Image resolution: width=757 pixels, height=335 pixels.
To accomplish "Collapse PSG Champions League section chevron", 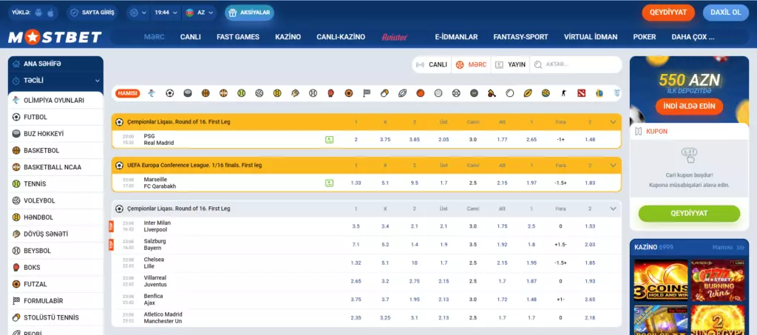I will (x=613, y=122).
